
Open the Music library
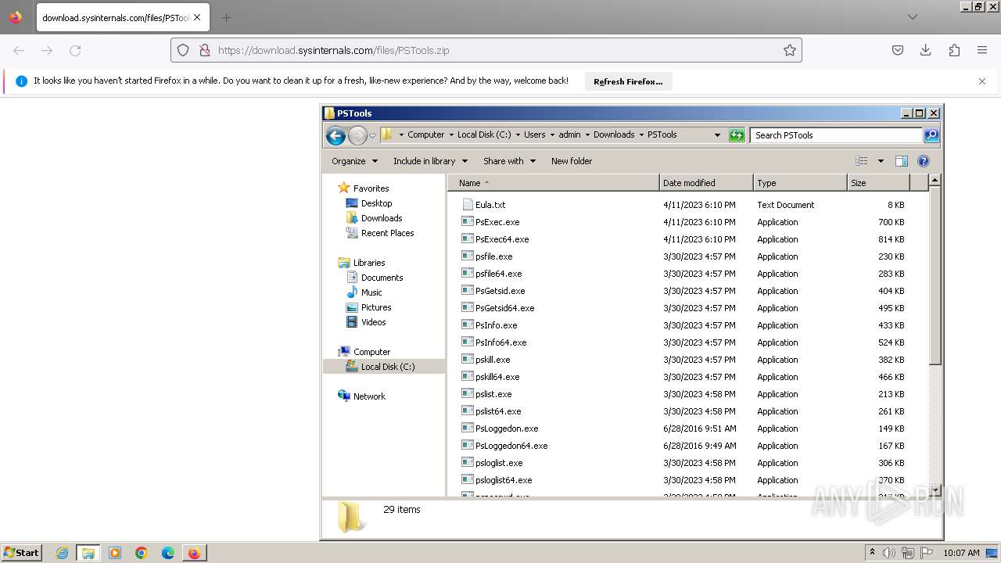point(371,292)
